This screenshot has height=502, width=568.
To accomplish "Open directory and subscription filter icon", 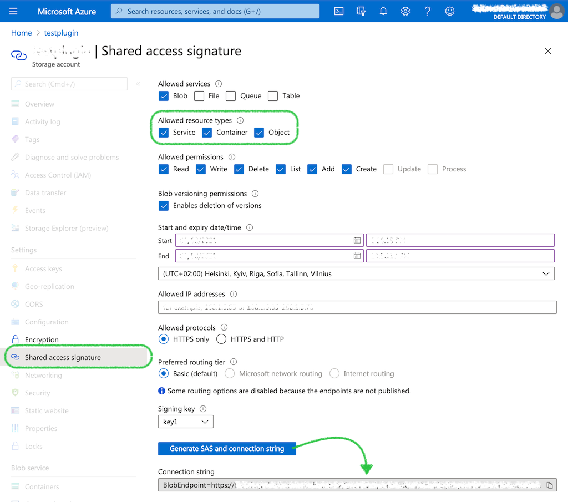I will [361, 11].
